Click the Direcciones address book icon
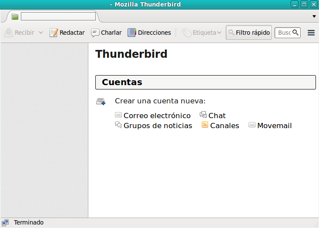Viewport: 319px width, 228px height. [132, 33]
